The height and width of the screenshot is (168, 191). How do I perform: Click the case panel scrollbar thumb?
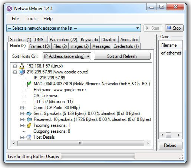(168, 135)
